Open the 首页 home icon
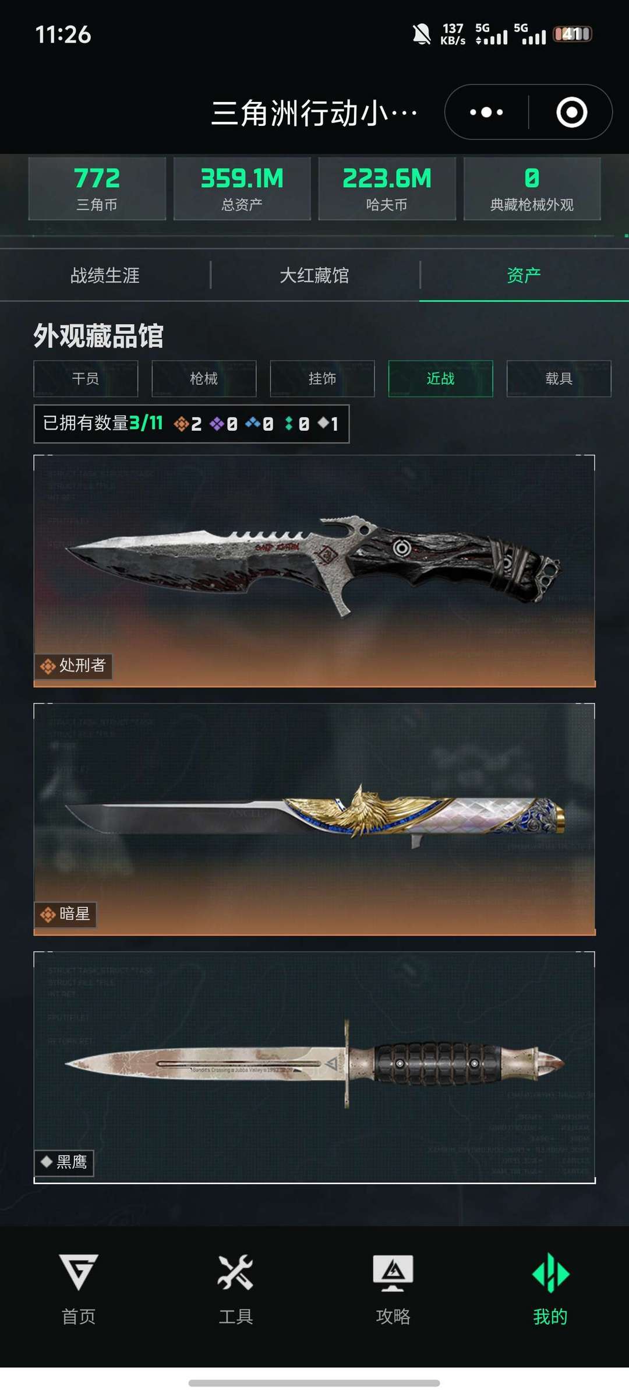629x1399 pixels. (x=79, y=1272)
